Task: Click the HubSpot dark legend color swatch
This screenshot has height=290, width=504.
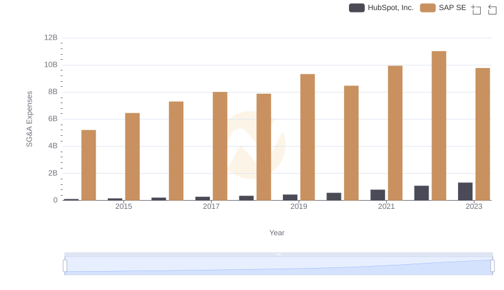Action: pos(357,8)
